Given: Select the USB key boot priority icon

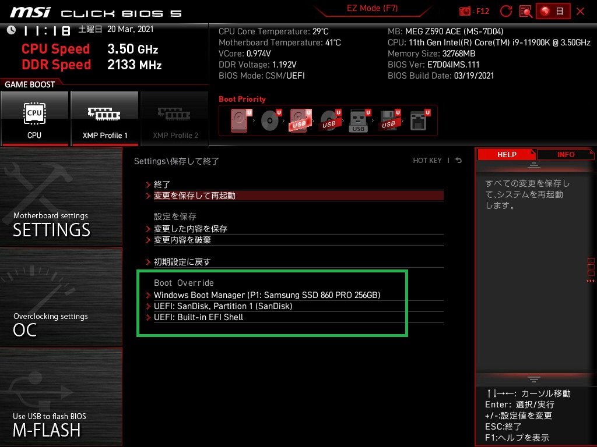Looking at the screenshot, I should pyautogui.click(x=359, y=121).
